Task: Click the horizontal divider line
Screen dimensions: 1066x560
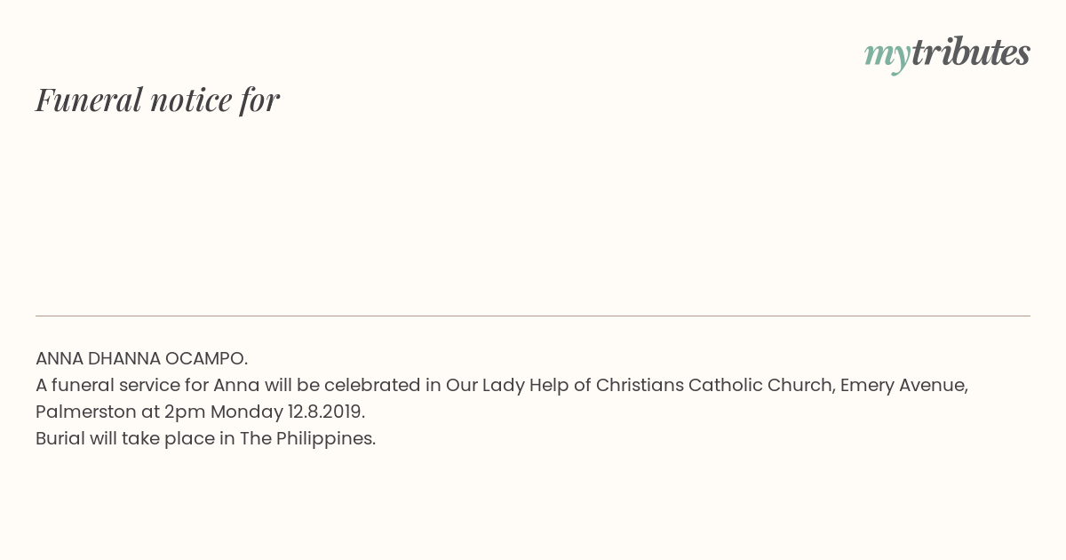Action: (x=533, y=316)
